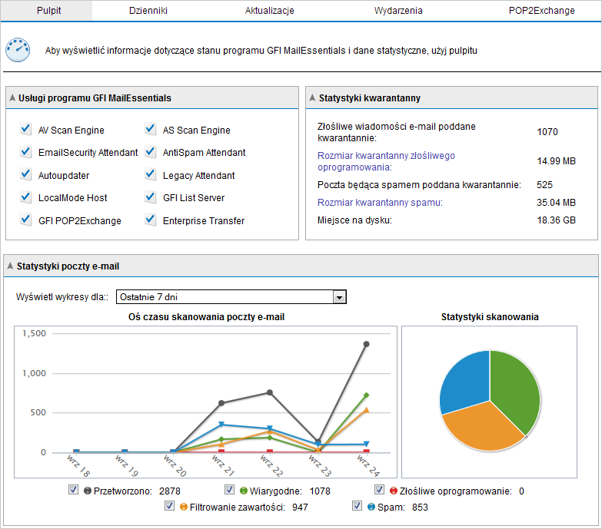602x529 pixels.
Task: Click the Spam count 853
Action: (420, 508)
